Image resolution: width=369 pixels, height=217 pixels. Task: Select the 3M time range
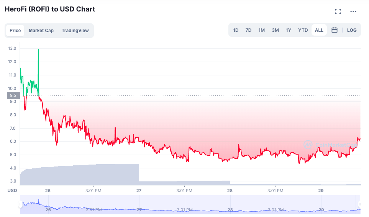click(275, 30)
